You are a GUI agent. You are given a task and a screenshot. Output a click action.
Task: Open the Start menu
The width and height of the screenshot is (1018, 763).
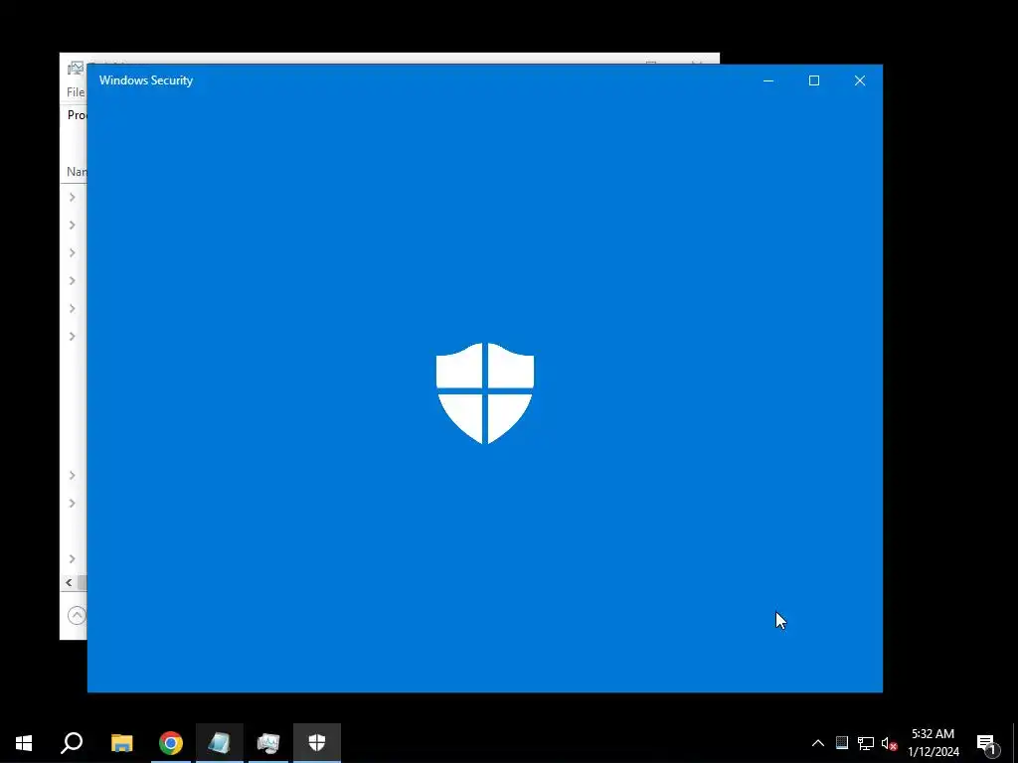[x=24, y=743]
